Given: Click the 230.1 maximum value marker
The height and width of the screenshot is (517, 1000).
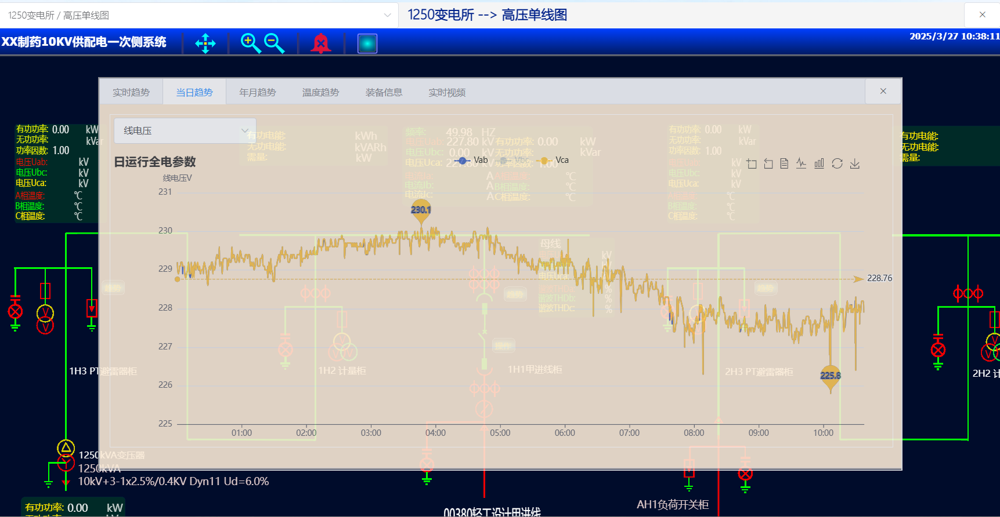Looking at the screenshot, I should point(421,209).
